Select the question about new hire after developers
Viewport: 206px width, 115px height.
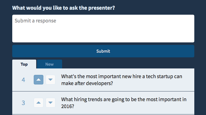click(122, 80)
